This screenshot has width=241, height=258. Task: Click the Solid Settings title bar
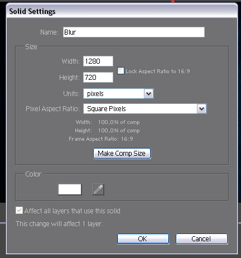tap(122, 11)
